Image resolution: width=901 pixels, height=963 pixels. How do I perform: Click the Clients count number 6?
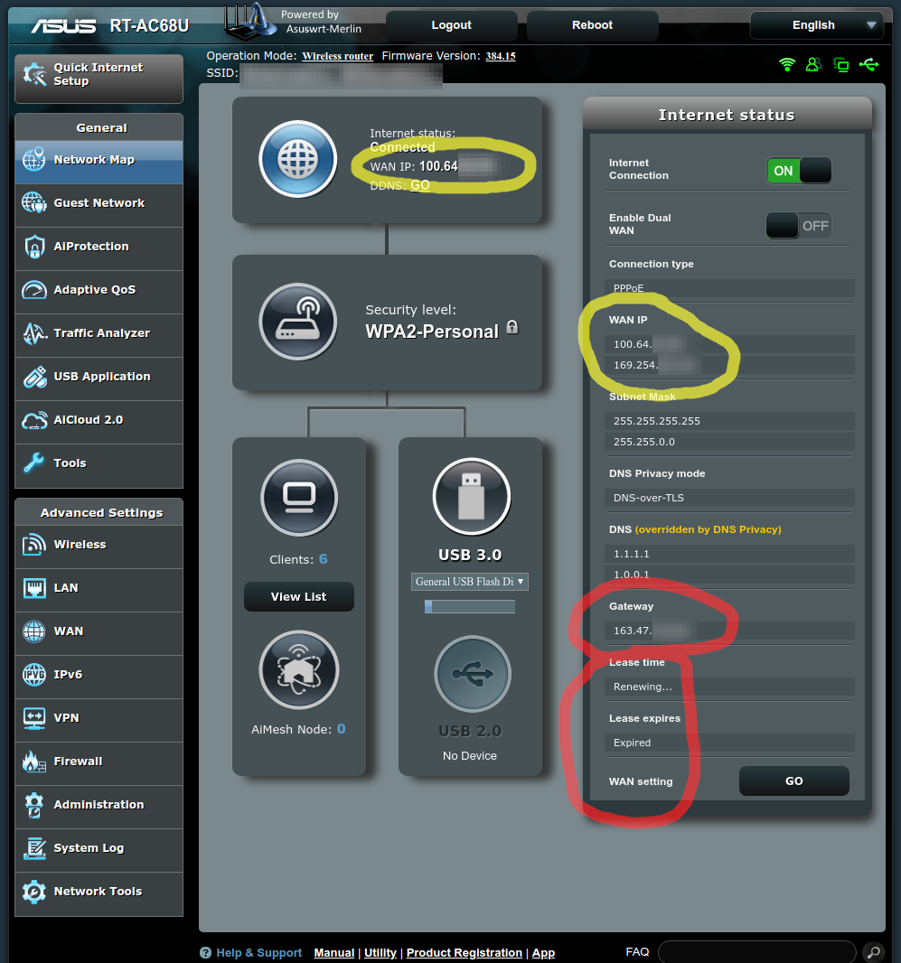click(x=323, y=559)
